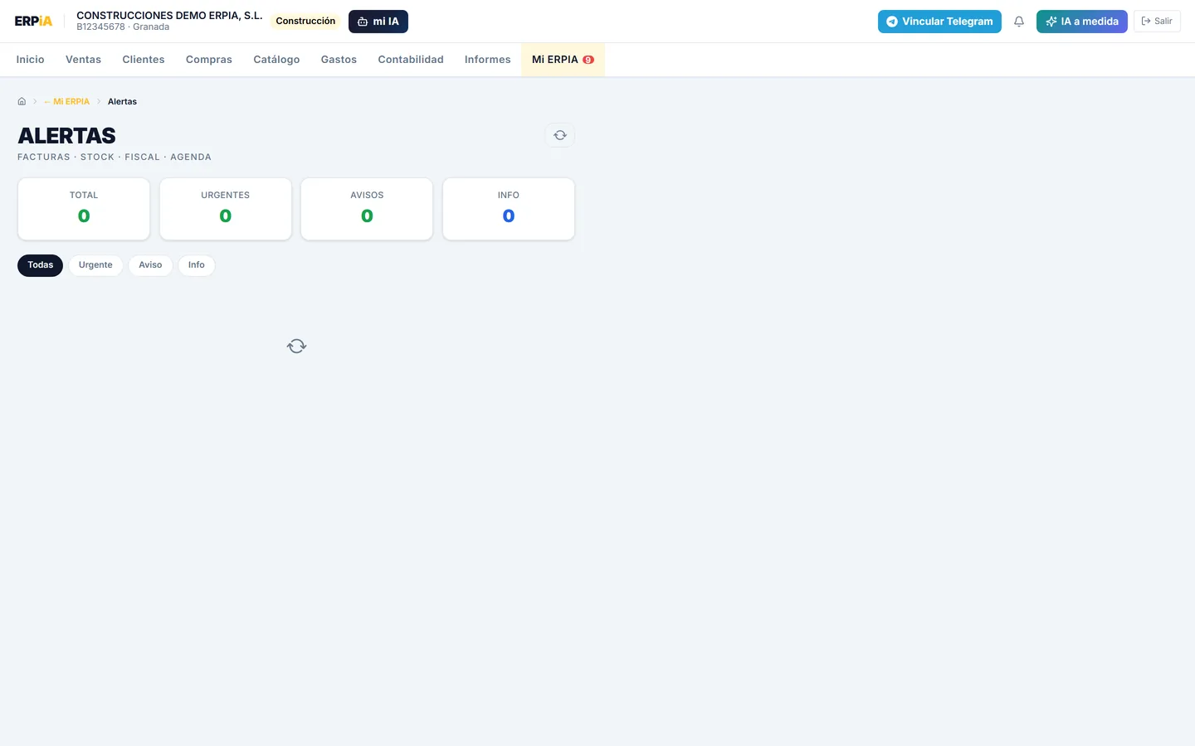Screen dimensions: 1195x746
Task: Open IA a medida
Action: (1082, 22)
